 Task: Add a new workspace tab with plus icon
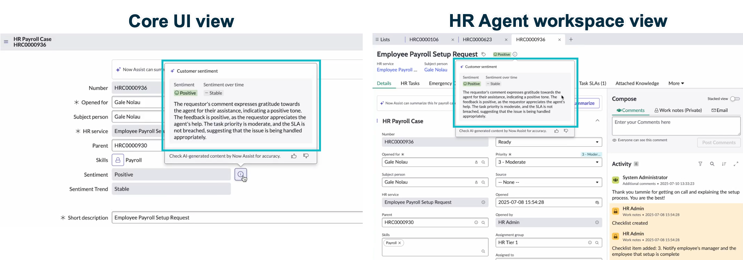(571, 39)
